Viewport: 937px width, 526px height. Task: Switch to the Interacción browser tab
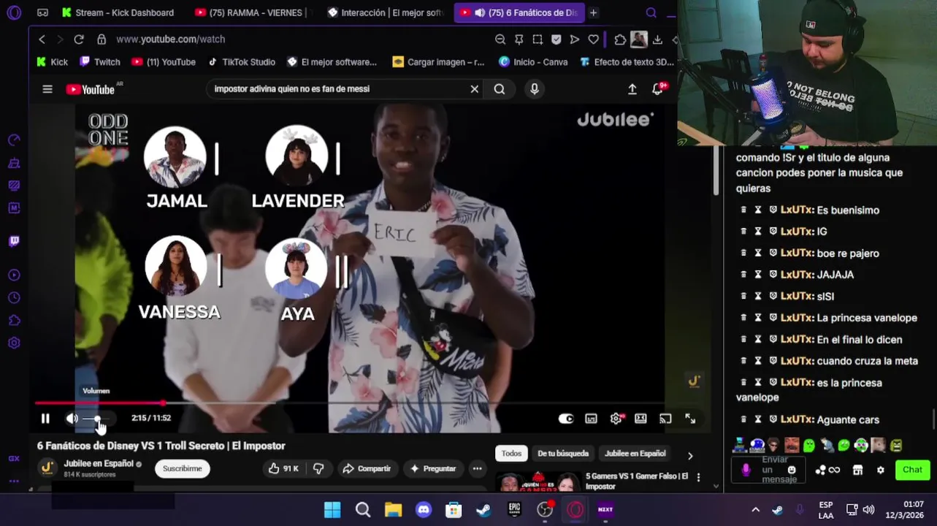[386, 12]
